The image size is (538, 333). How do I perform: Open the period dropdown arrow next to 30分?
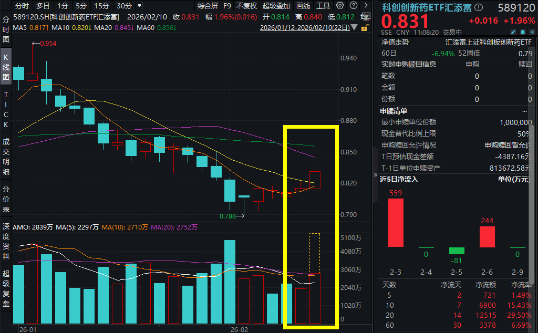click(140, 6)
